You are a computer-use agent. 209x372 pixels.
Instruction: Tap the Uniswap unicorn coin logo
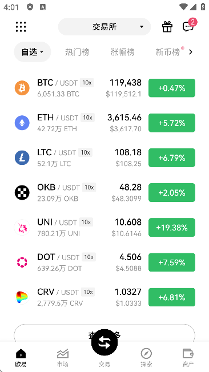click(22, 227)
